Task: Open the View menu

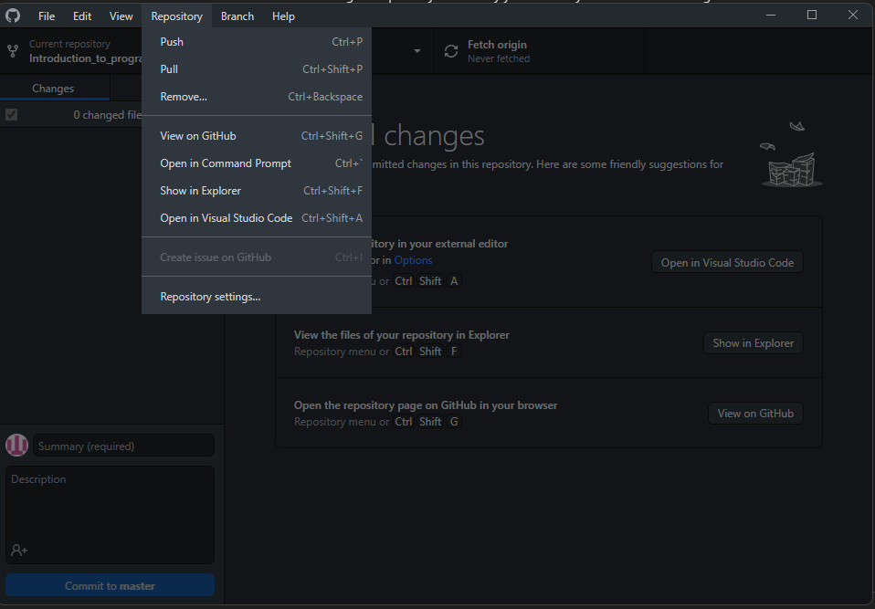Action: (121, 16)
